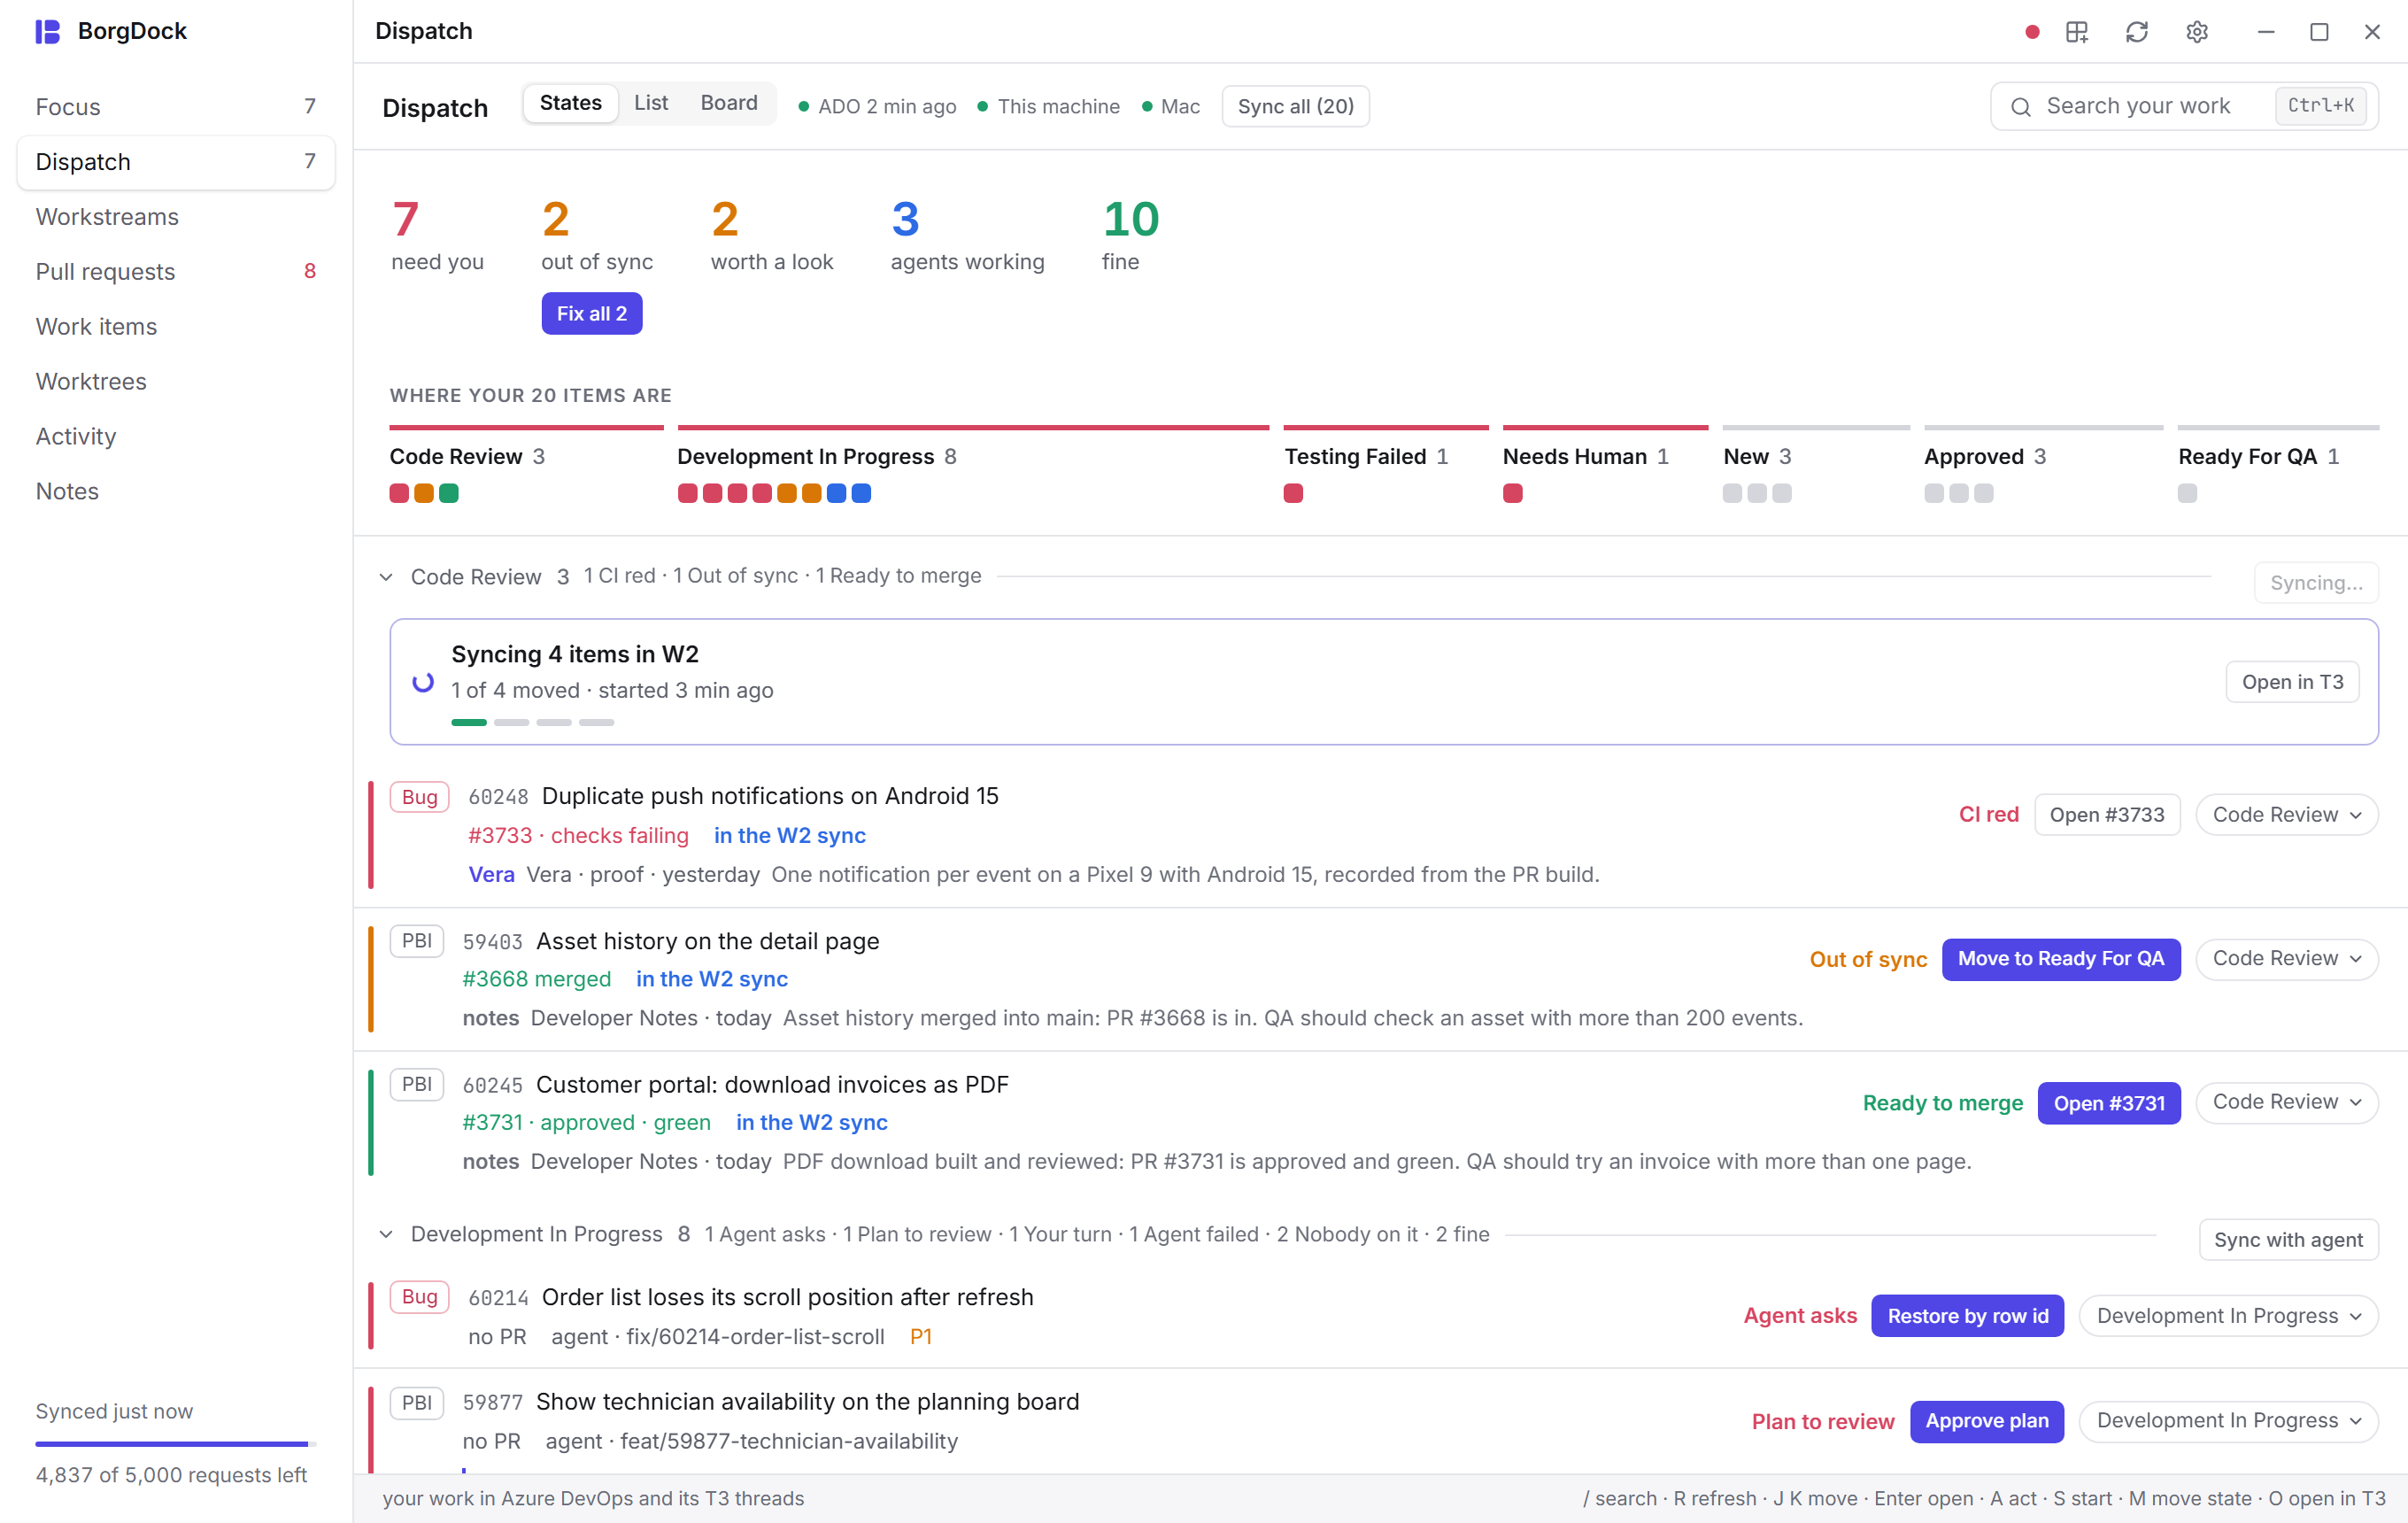This screenshot has width=2408, height=1523.
Task: Click the Mac status indicator
Action: [x=1171, y=106]
